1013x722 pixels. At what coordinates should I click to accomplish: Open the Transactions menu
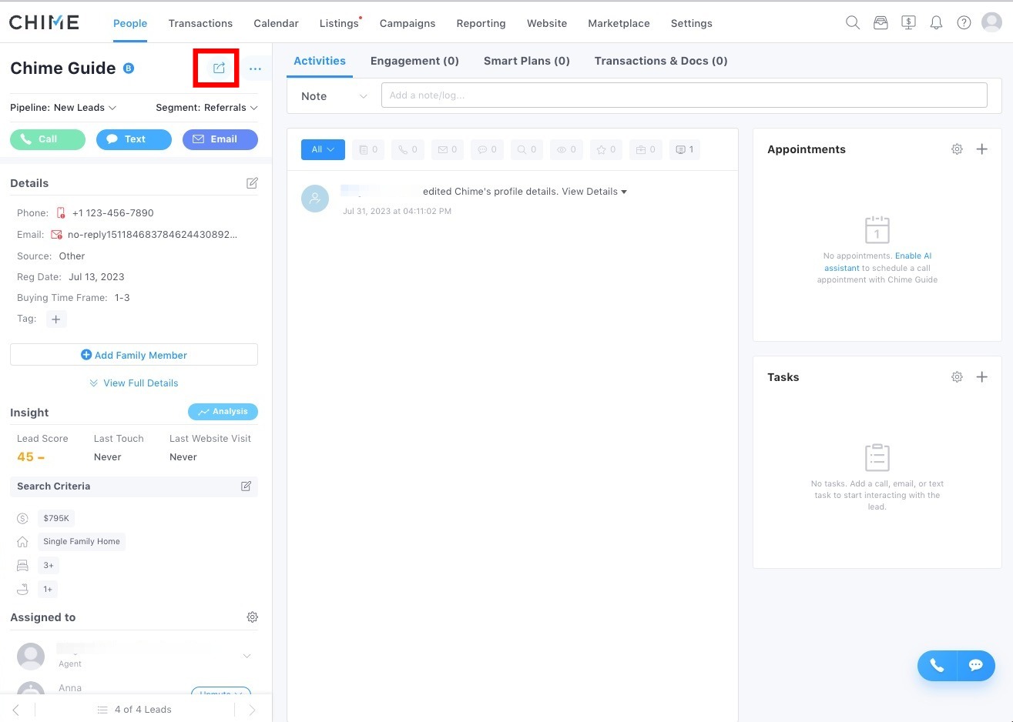200,23
